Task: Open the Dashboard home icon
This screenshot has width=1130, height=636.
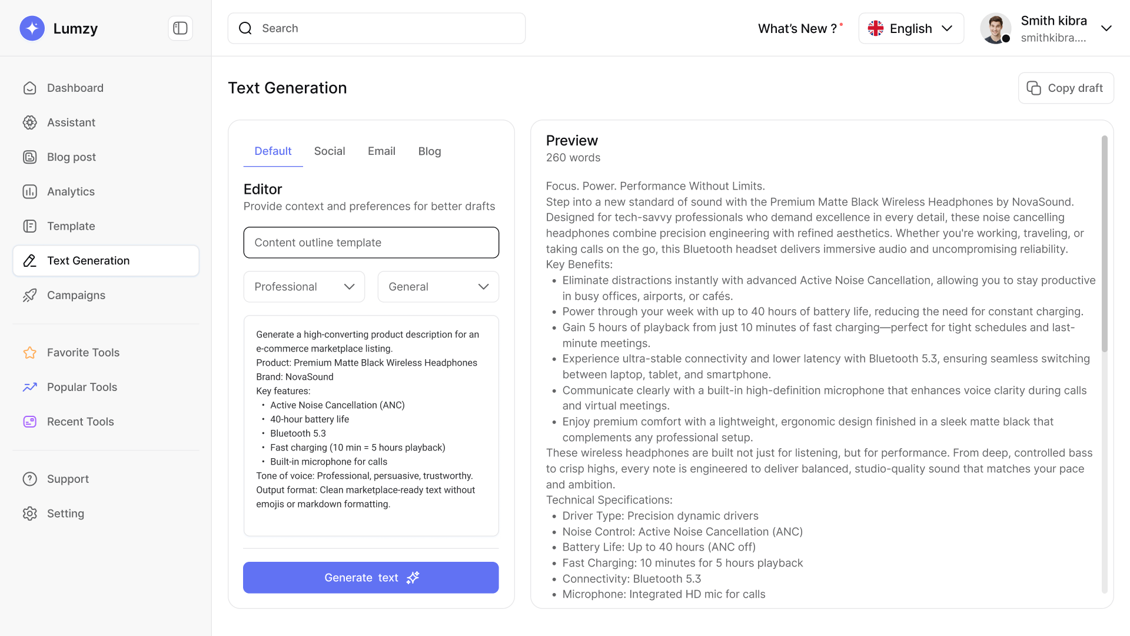Action: tap(30, 88)
